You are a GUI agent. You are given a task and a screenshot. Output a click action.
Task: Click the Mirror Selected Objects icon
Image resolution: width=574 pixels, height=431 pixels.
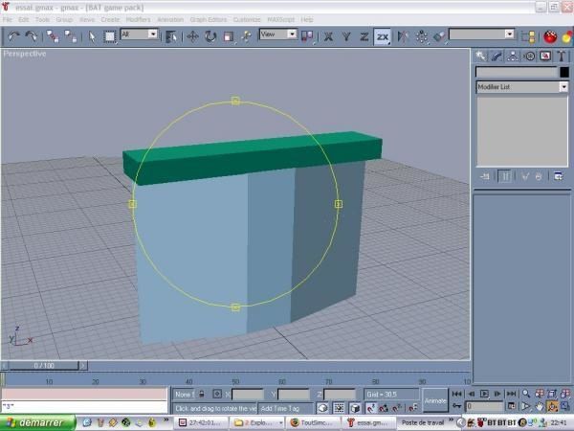tap(403, 36)
